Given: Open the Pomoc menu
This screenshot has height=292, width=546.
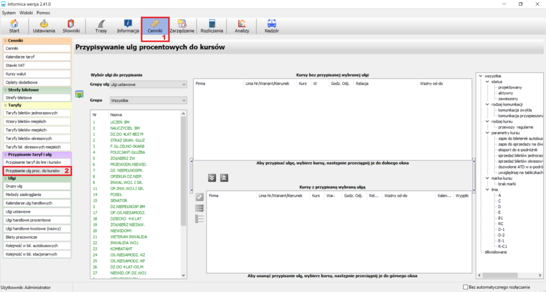Looking at the screenshot, I should (x=43, y=13).
